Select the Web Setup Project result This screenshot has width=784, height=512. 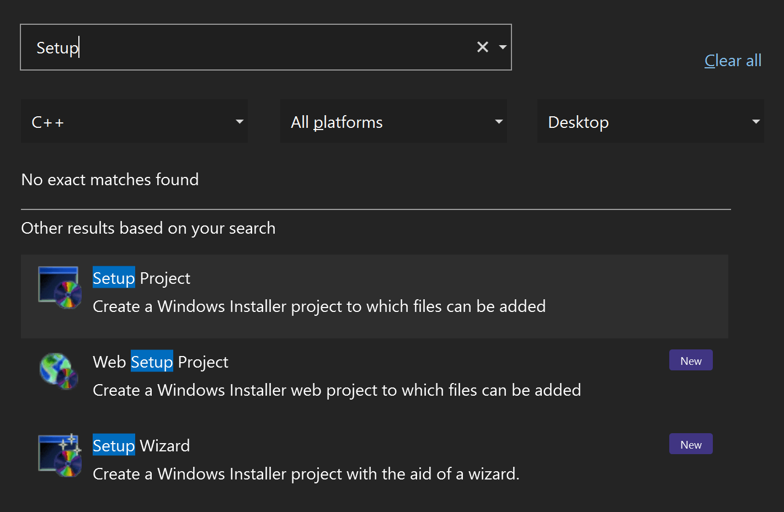(x=331, y=375)
